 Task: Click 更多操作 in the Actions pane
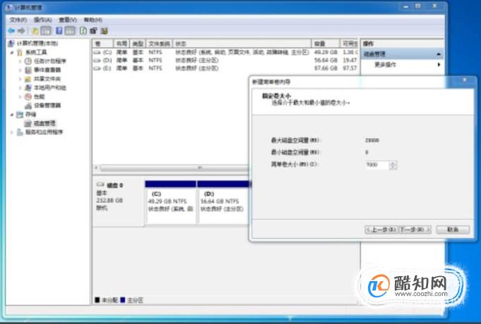tap(385, 65)
